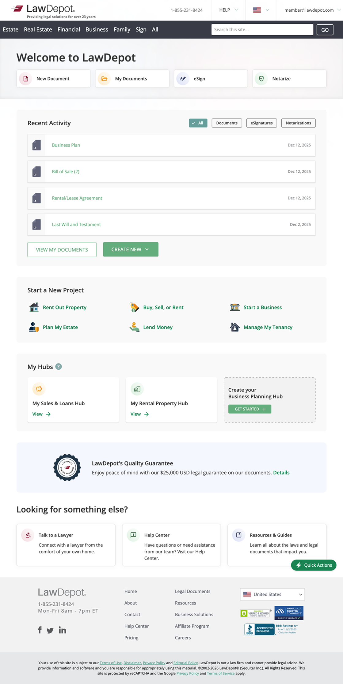Click the Rent Out Property house icon
Viewport: 343px width, 684px height.
click(x=34, y=307)
